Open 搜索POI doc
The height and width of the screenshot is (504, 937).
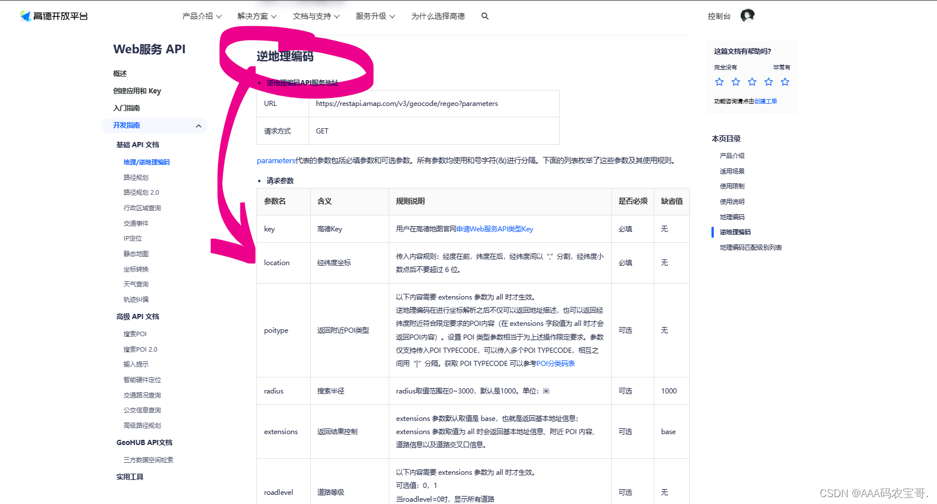tap(135, 334)
